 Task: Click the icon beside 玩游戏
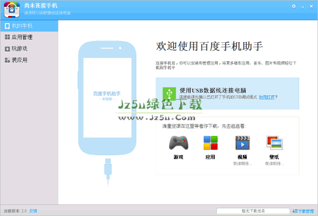pyautogui.click(x=7, y=49)
